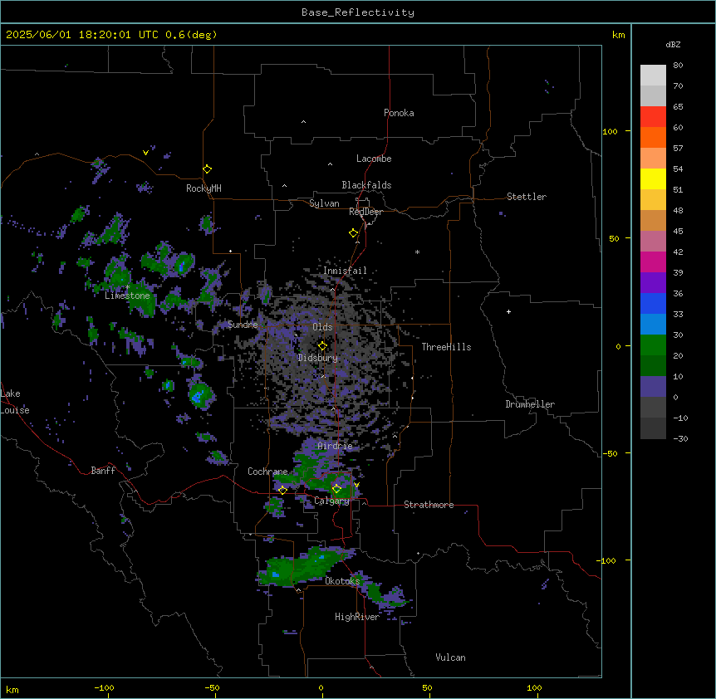
Task: Click the yellow diamond marker above RockyMH
Action: [207, 169]
